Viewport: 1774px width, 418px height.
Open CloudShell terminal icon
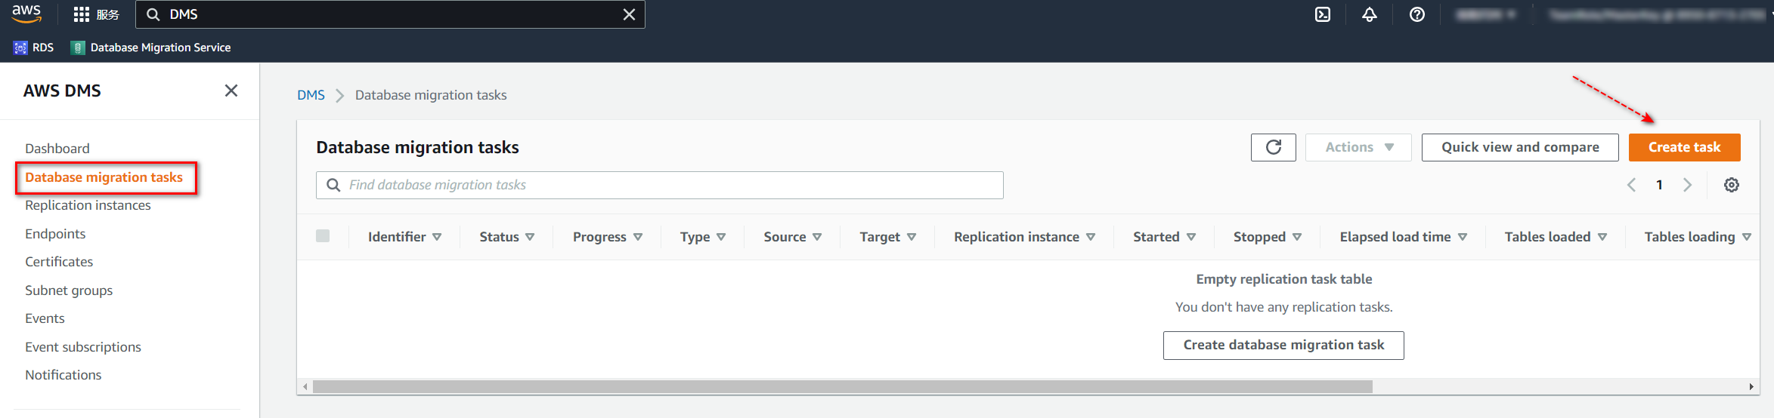[x=1323, y=14]
